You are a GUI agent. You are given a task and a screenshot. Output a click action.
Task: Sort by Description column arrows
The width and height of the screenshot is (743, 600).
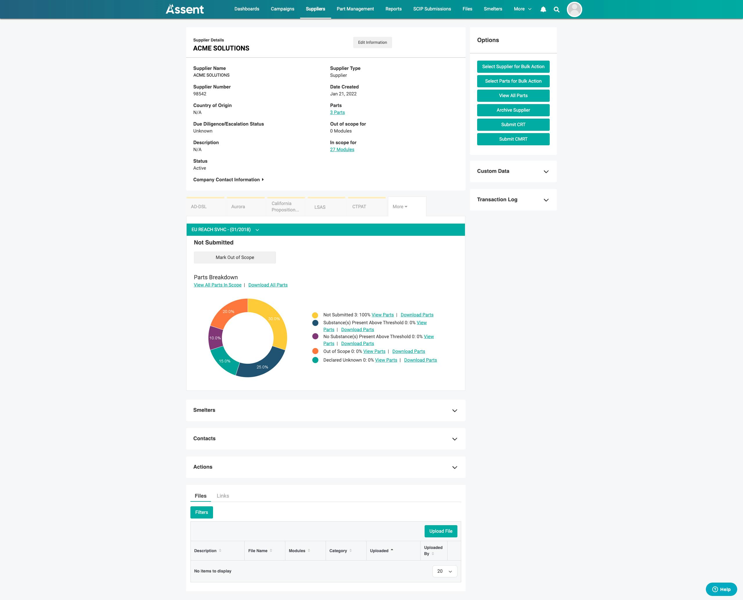(220, 551)
